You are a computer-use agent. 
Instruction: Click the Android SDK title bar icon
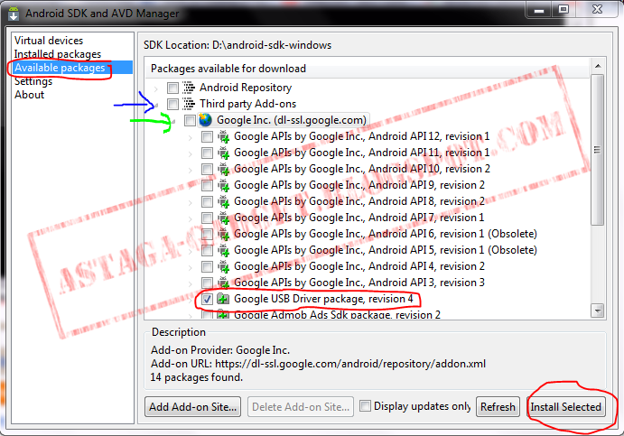[x=14, y=14]
